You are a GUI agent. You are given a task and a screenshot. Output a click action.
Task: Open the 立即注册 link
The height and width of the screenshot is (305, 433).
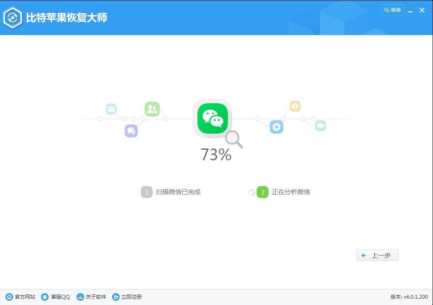[x=127, y=297]
